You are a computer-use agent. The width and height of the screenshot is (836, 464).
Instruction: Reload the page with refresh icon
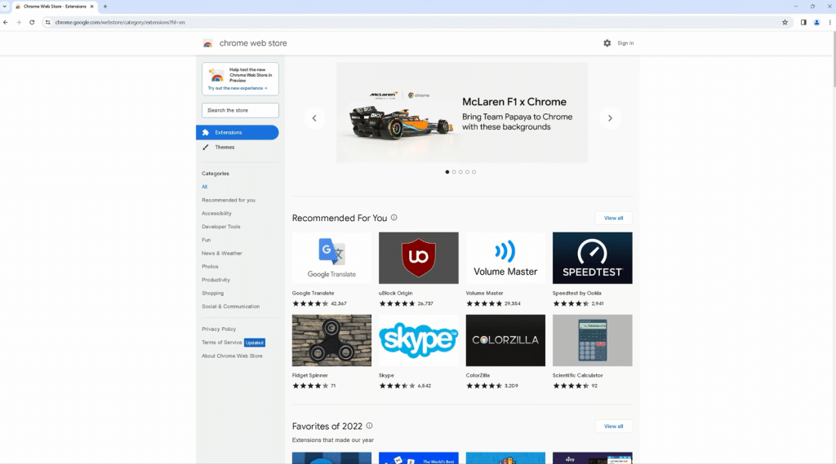tap(32, 22)
